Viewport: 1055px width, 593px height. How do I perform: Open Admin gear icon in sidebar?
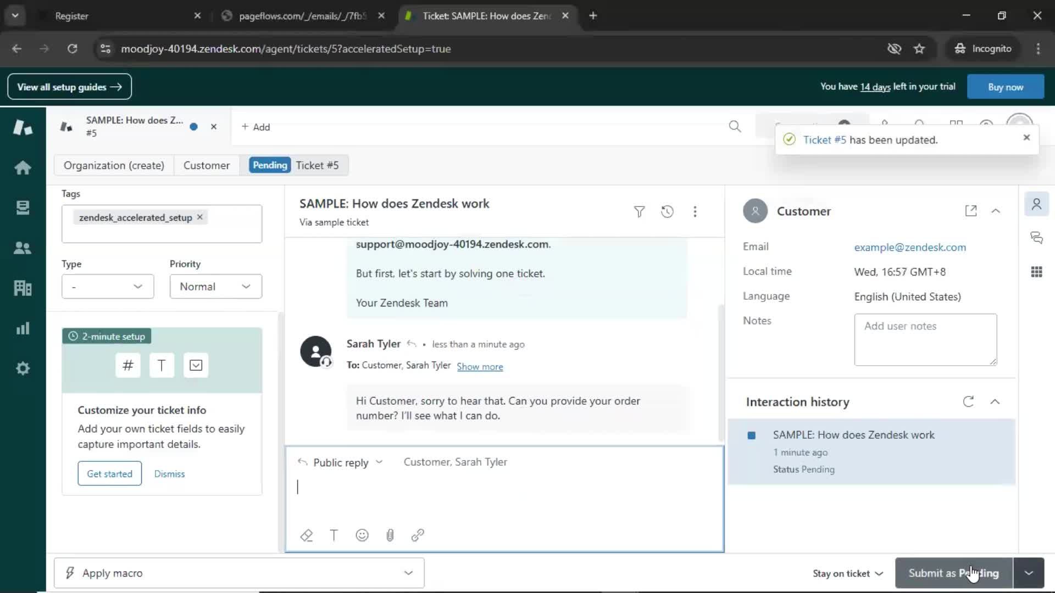point(23,368)
